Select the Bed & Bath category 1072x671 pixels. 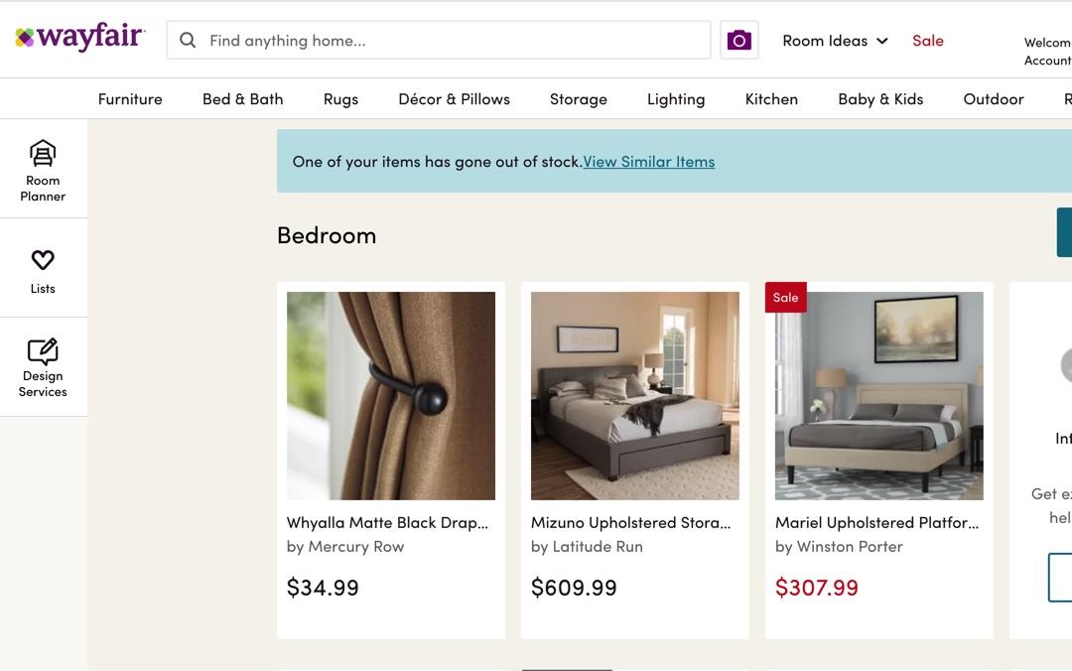[x=243, y=99]
